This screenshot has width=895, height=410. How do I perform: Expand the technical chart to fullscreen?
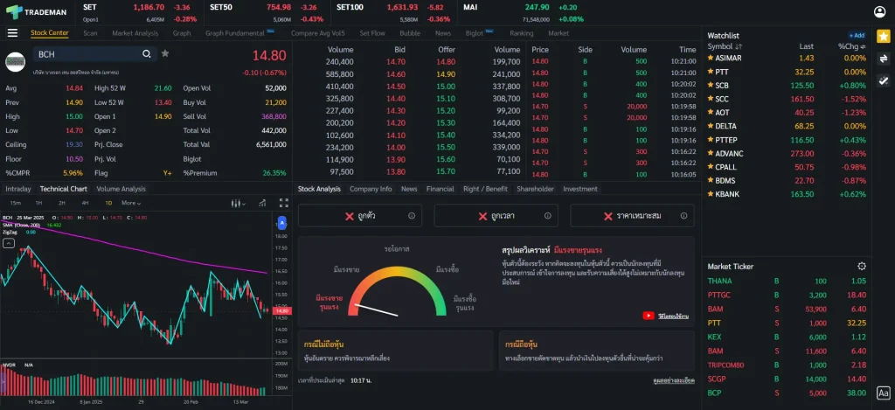(282, 203)
